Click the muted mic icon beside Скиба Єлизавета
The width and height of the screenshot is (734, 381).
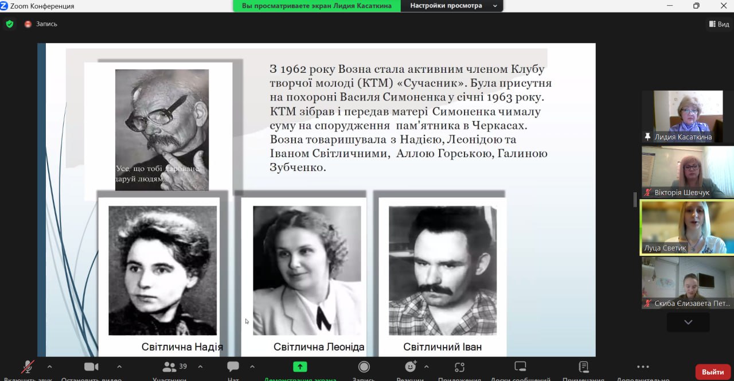648,304
